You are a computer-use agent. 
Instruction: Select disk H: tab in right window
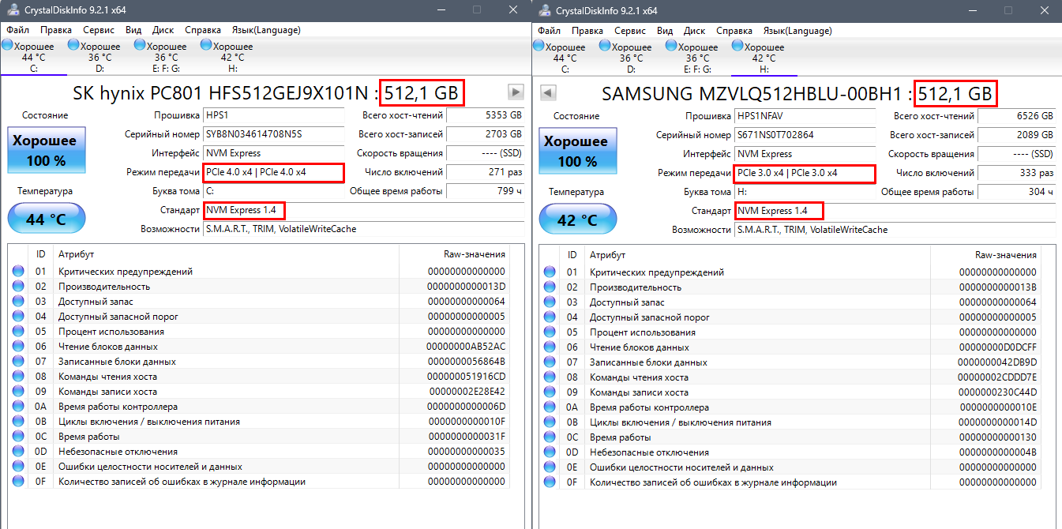[x=764, y=58]
